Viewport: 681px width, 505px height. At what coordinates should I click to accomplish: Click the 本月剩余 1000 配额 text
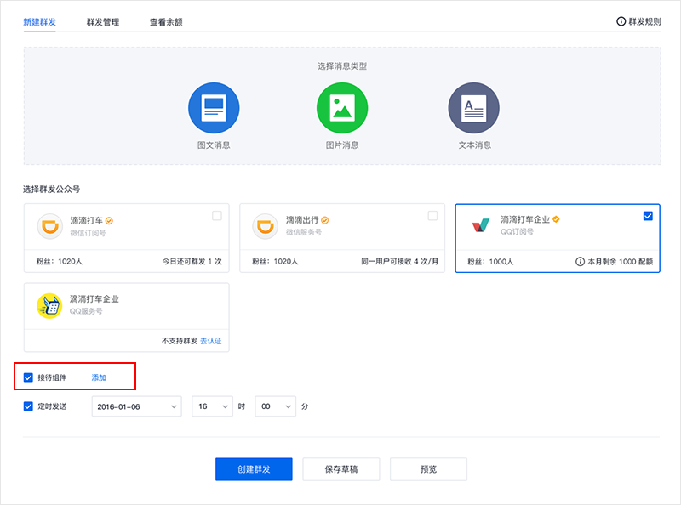[621, 262]
